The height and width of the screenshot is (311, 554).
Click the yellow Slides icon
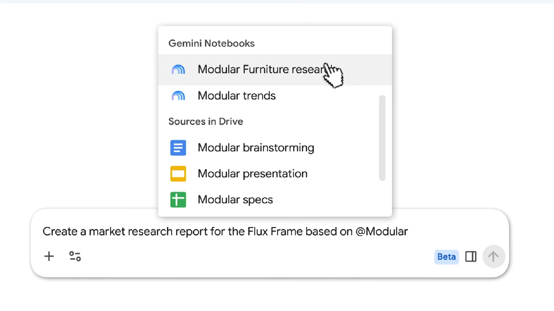pos(178,173)
